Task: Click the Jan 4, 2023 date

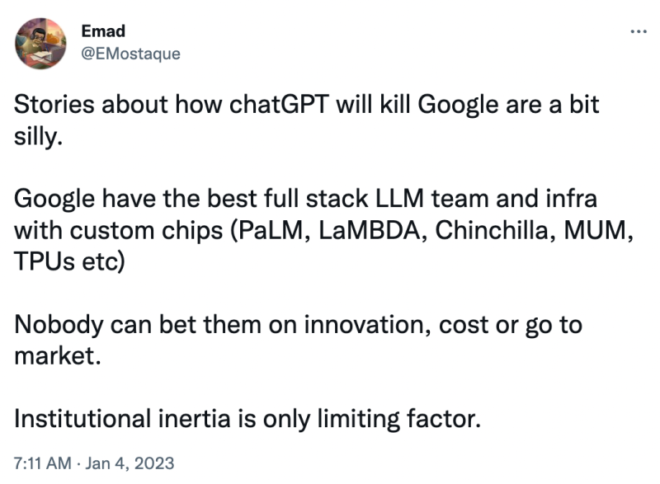Action: [130, 463]
